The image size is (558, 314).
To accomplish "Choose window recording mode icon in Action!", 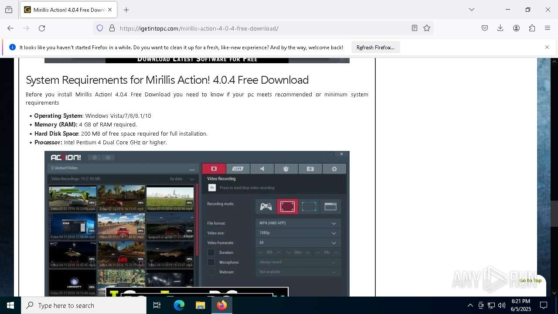I will coord(330,206).
